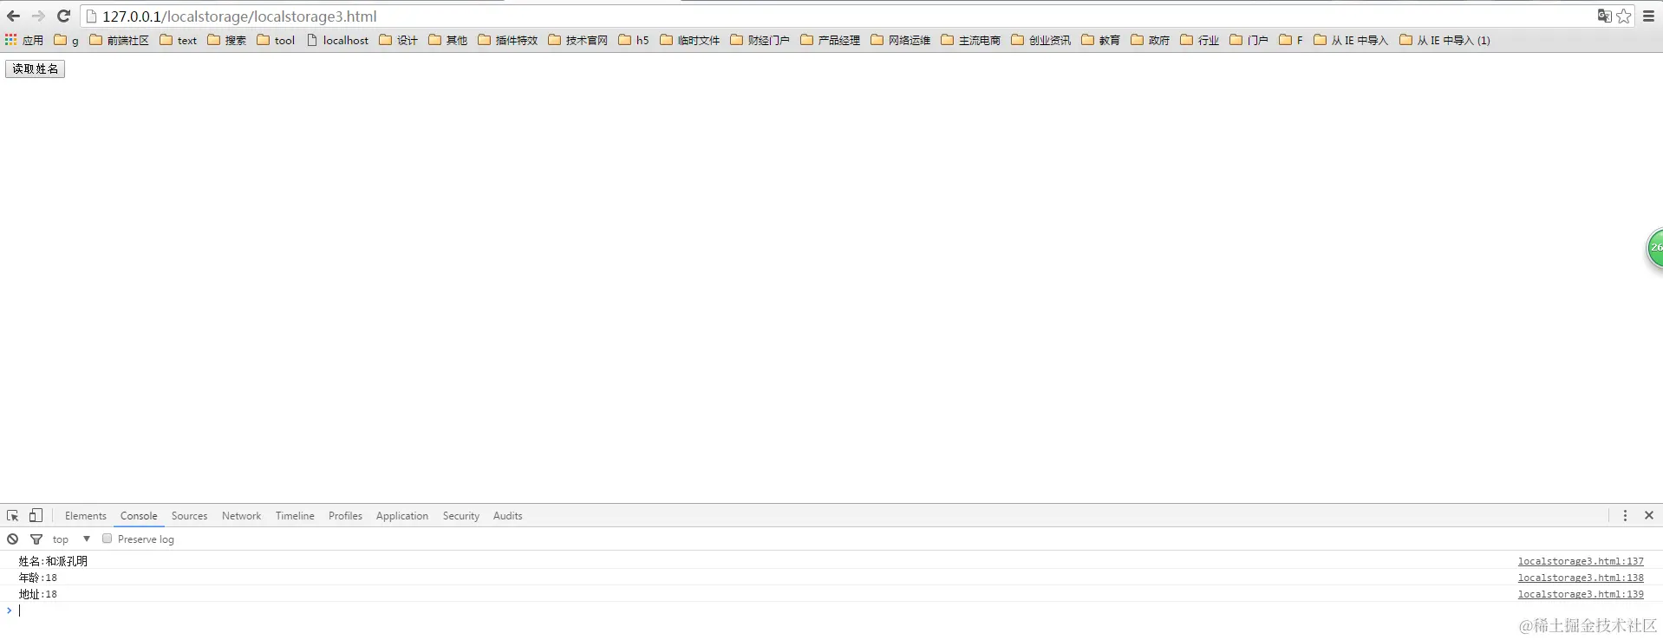
Task: Toggle the console filter funnel
Action: (36, 539)
